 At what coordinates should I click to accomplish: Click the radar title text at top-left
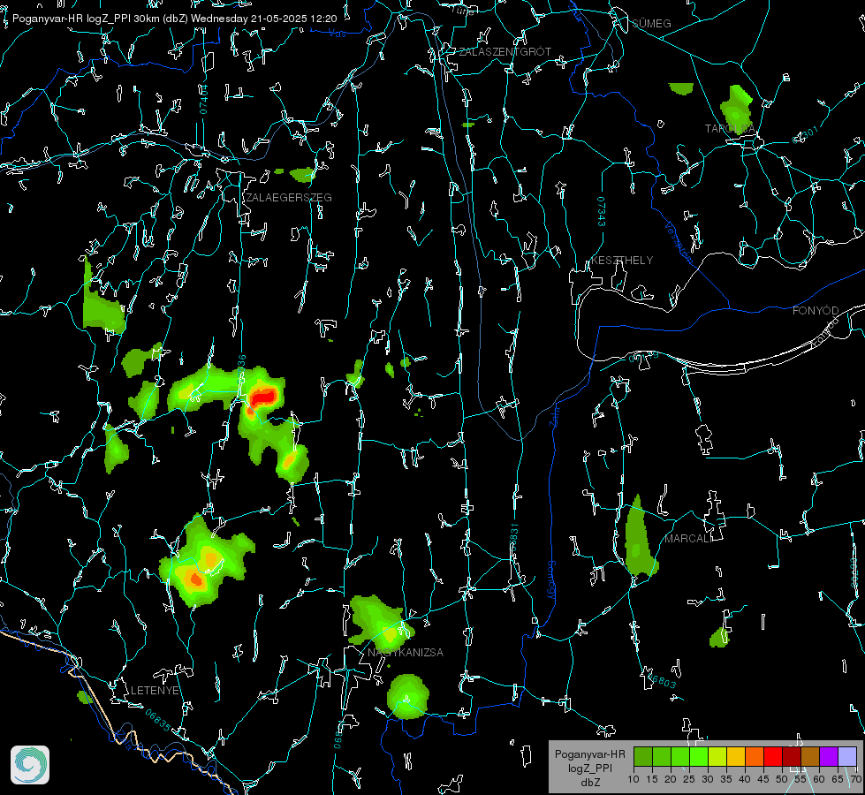point(174,19)
